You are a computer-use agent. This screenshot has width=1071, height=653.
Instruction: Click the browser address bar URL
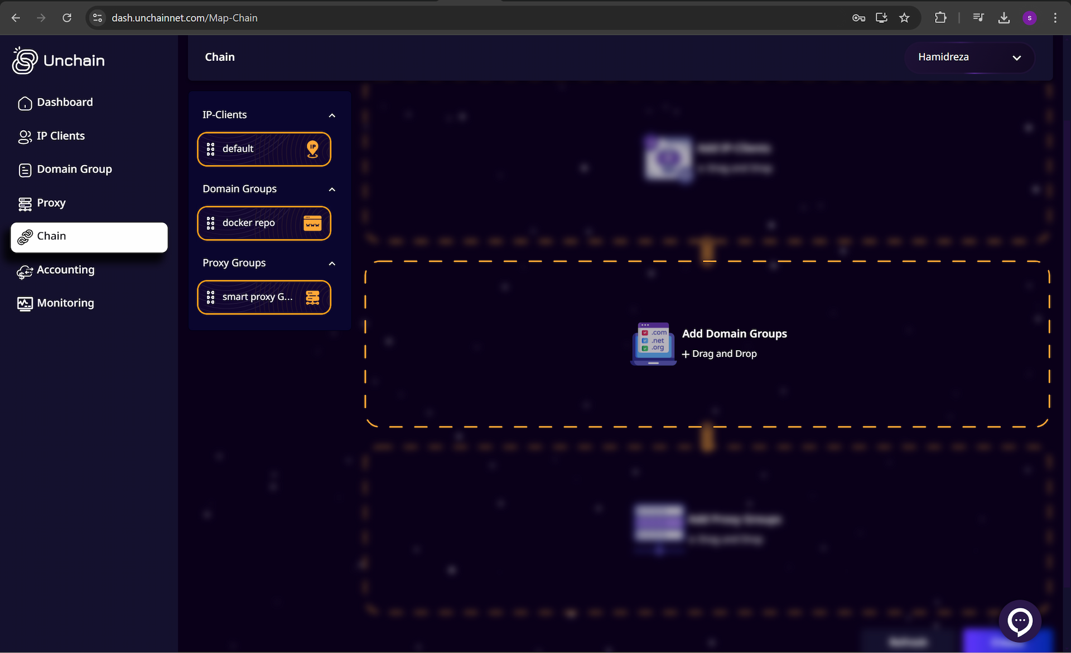[x=185, y=18]
